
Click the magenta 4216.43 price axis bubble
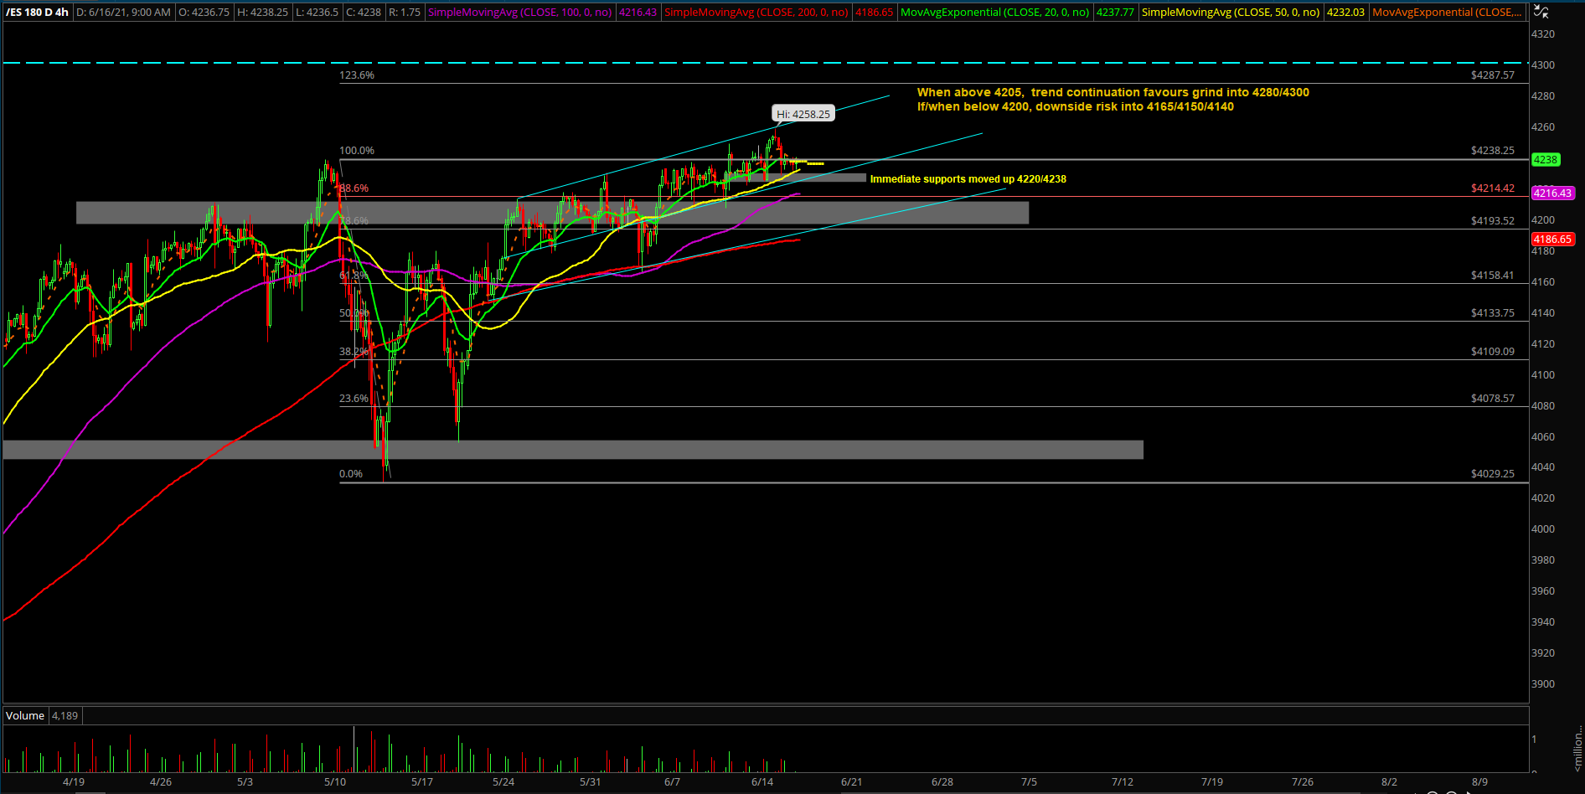pos(1552,193)
